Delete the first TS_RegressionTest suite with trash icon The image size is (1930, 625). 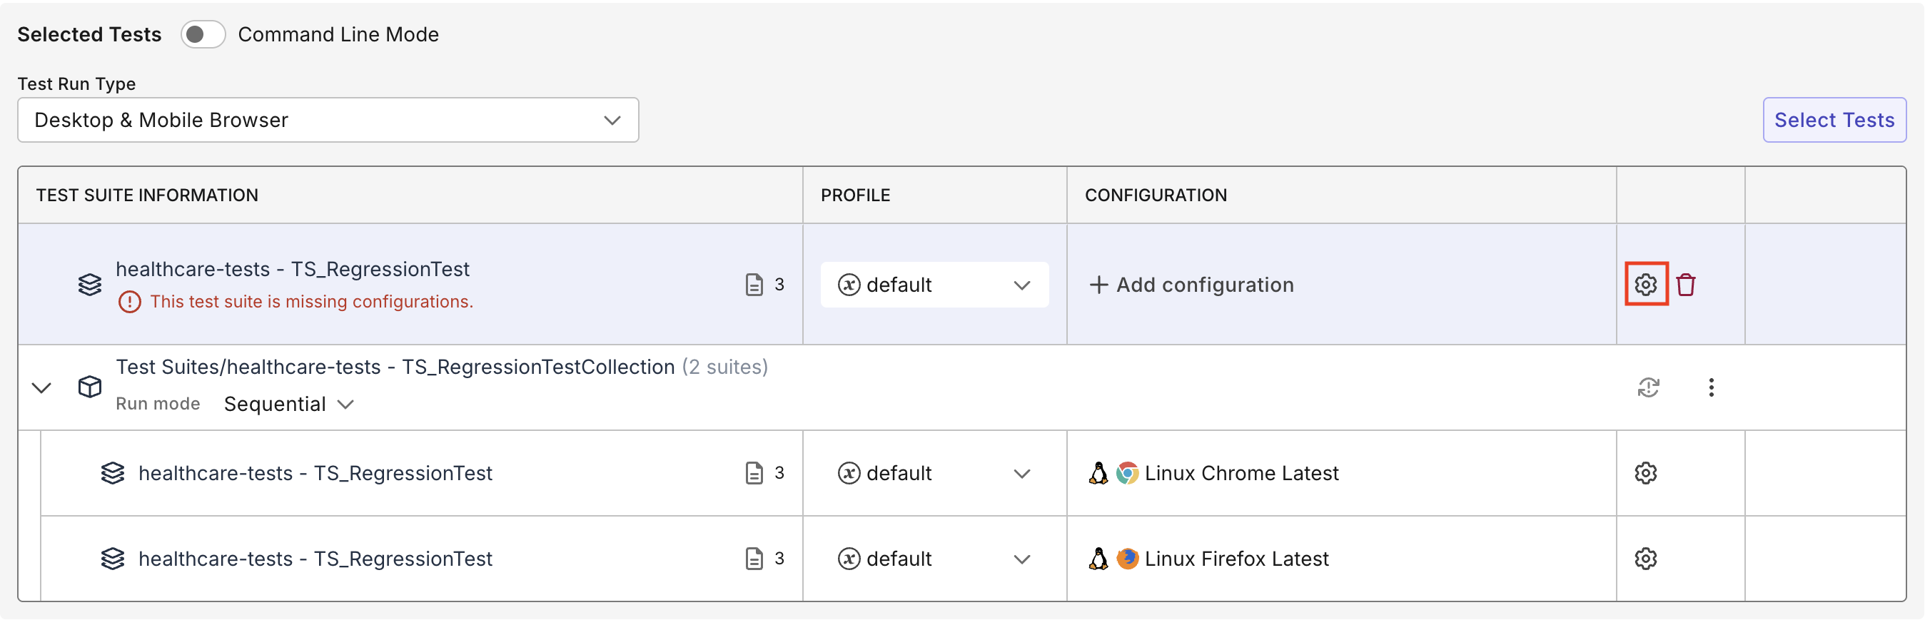point(1686,285)
